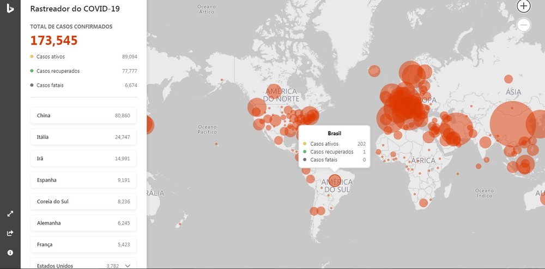Click the expand fullscreen arrow icon
545x269 pixels.
(10, 214)
